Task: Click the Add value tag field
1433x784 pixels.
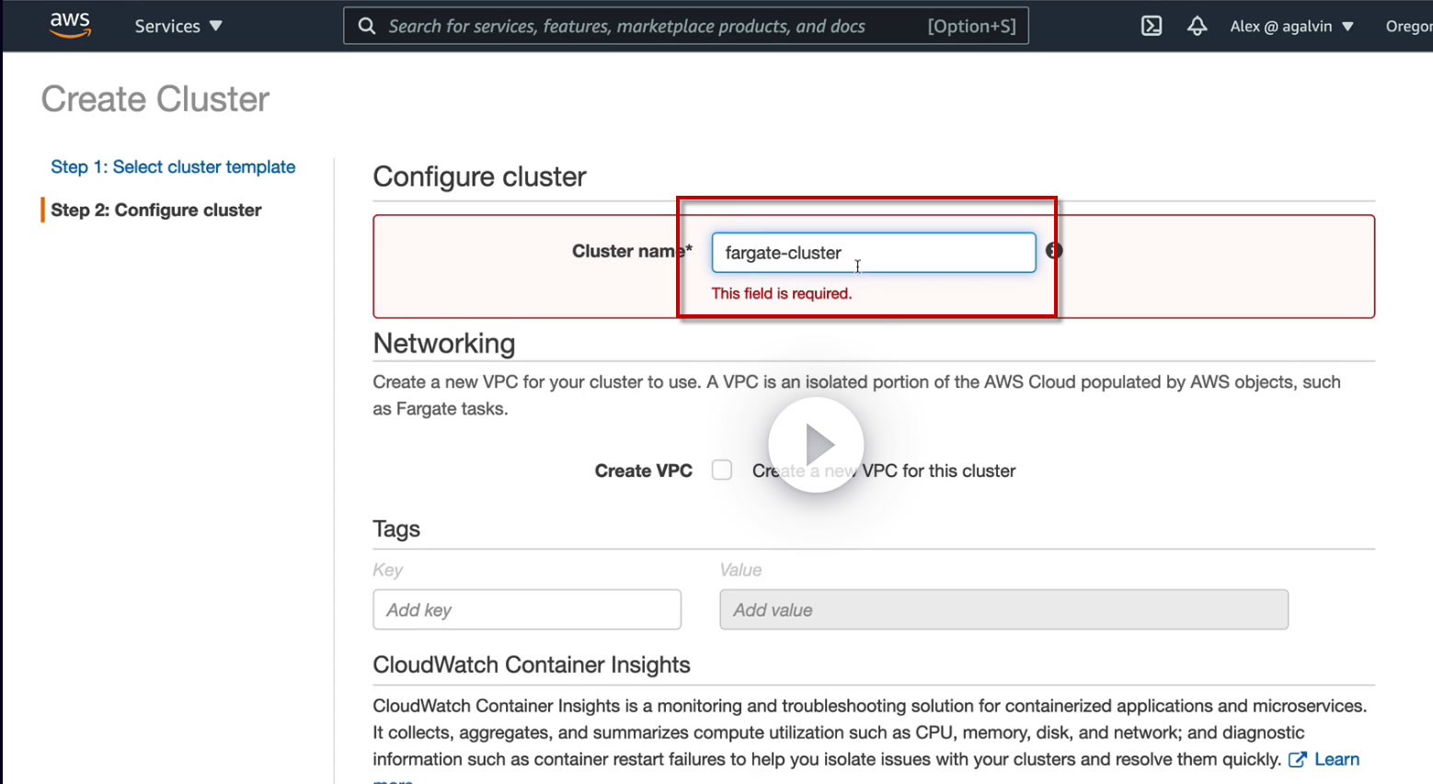Action: point(1003,609)
